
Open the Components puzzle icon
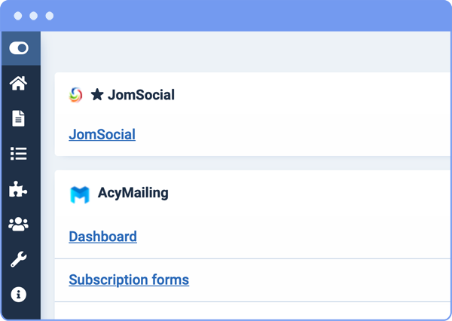18,189
